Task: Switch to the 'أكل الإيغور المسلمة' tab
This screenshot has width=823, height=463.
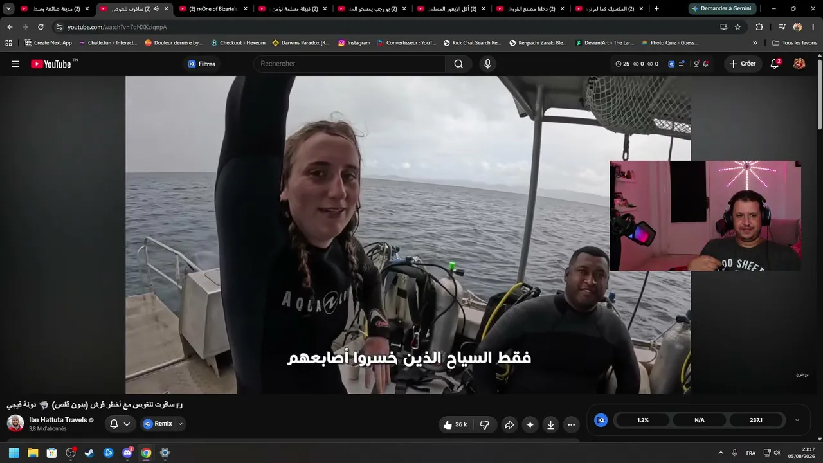Action: 452,9
